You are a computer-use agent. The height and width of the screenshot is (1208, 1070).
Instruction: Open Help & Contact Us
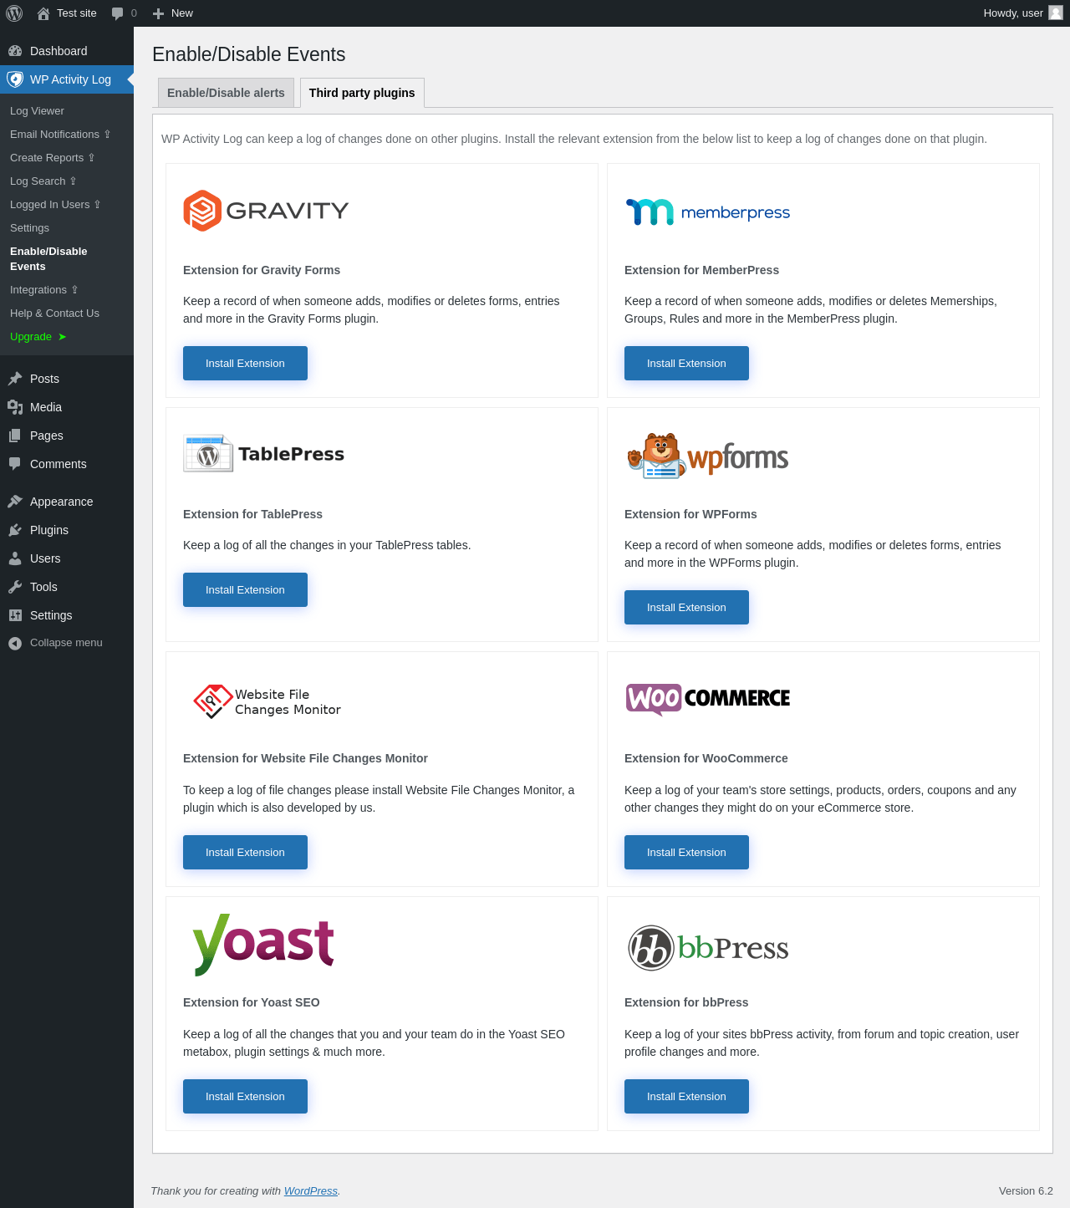54,313
